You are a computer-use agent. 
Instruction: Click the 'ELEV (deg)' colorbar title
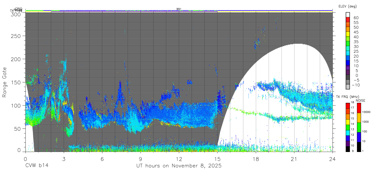point(348,6)
